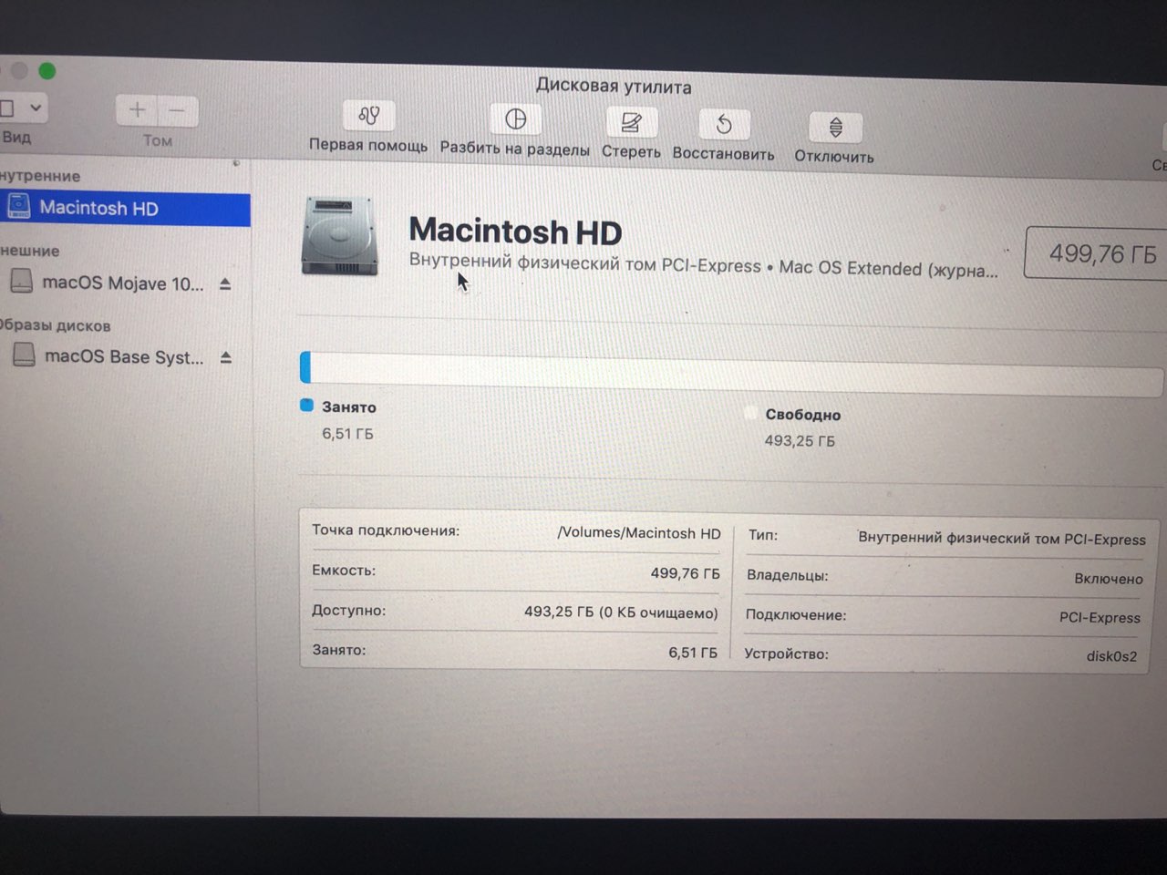Click the 6,51 ГБ value under Занято legend
This screenshot has width=1167, height=875.
[x=347, y=434]
